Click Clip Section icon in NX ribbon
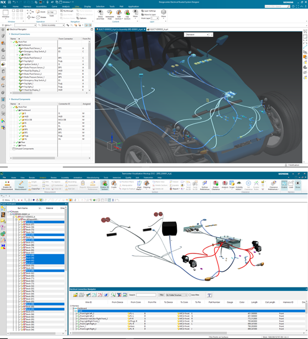 click(x=127, y=15)
